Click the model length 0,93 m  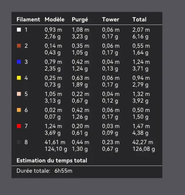(x=53, y=30)
